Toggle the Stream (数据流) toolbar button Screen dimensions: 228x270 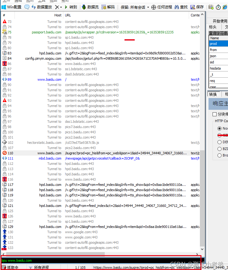coord(90,7)
